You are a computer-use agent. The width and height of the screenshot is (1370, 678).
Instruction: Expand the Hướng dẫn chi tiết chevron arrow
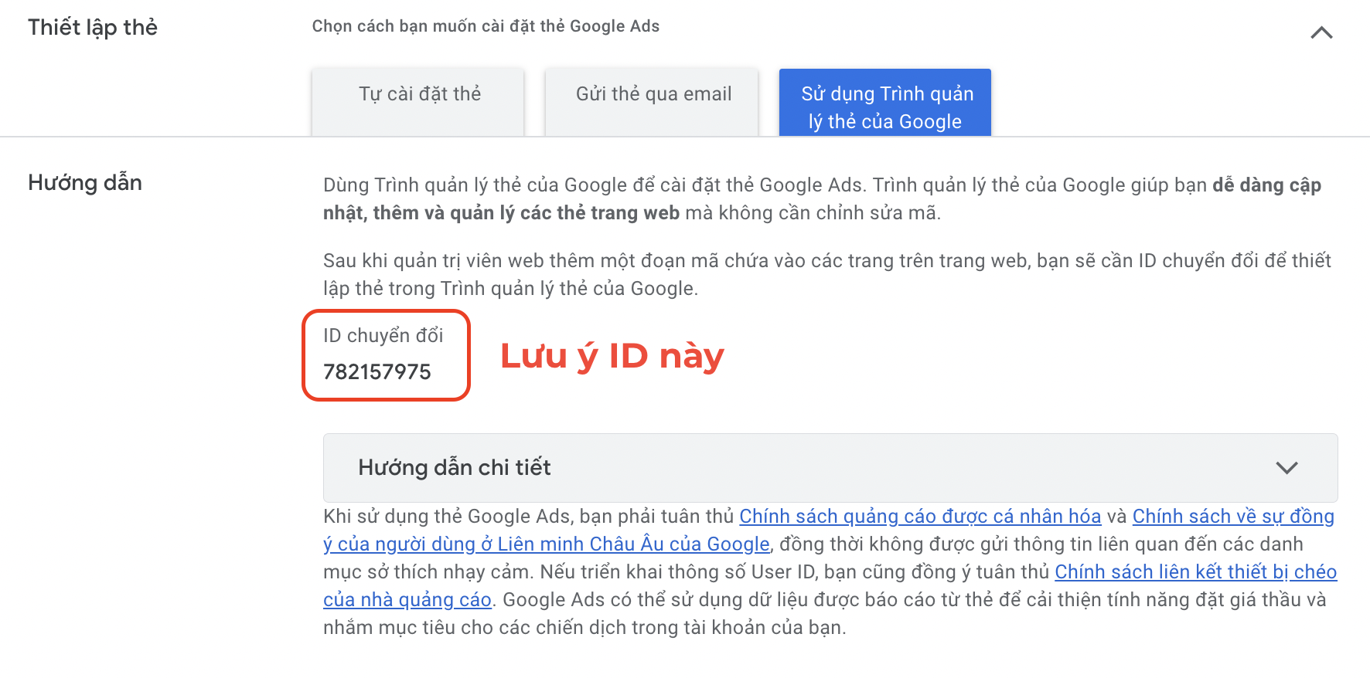1287,468
